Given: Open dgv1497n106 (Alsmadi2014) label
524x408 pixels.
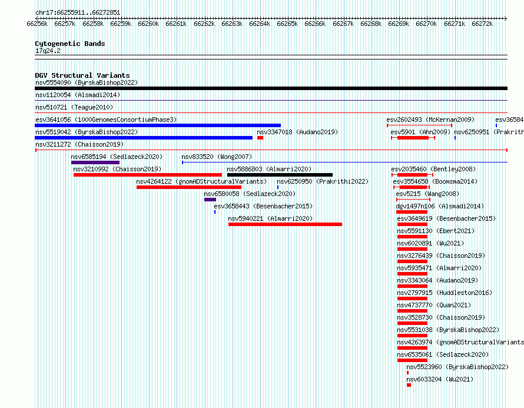Looking at the screenshot, I should pos(440,206).
